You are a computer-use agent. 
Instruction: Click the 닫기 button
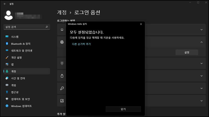123,109
